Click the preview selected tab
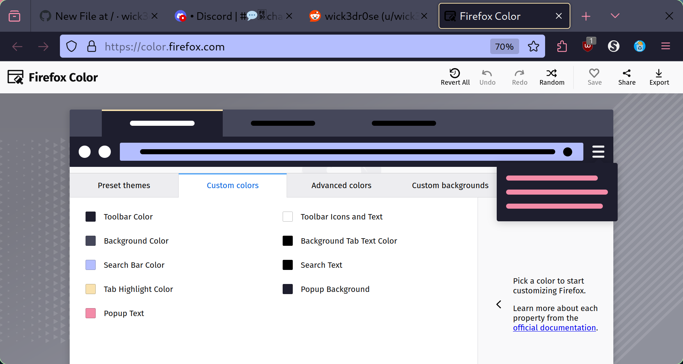Screen dimensions: 683x364 click(x=162, y=123)
